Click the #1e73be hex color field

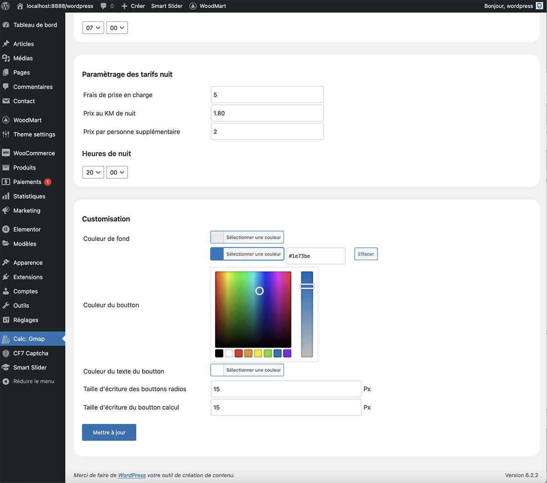click(x=316, y=256)
